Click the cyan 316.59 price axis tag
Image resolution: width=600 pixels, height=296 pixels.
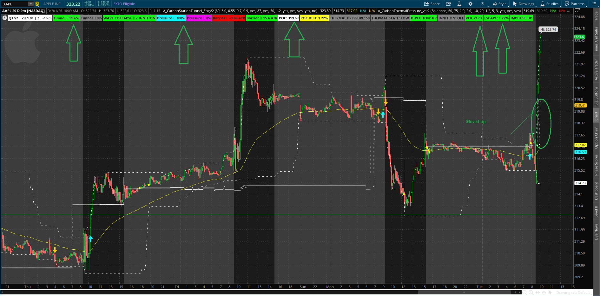(580, 152)
